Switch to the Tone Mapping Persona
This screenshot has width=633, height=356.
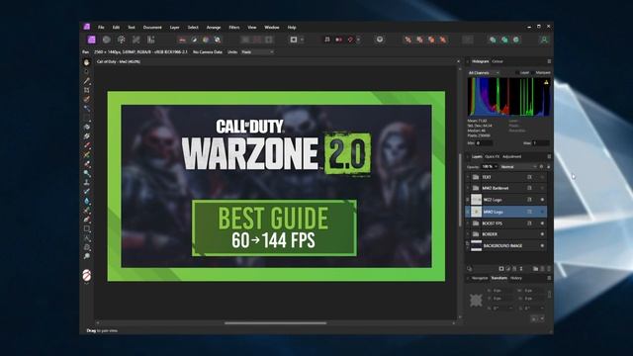pyautogui.click(x=136, y=40)
